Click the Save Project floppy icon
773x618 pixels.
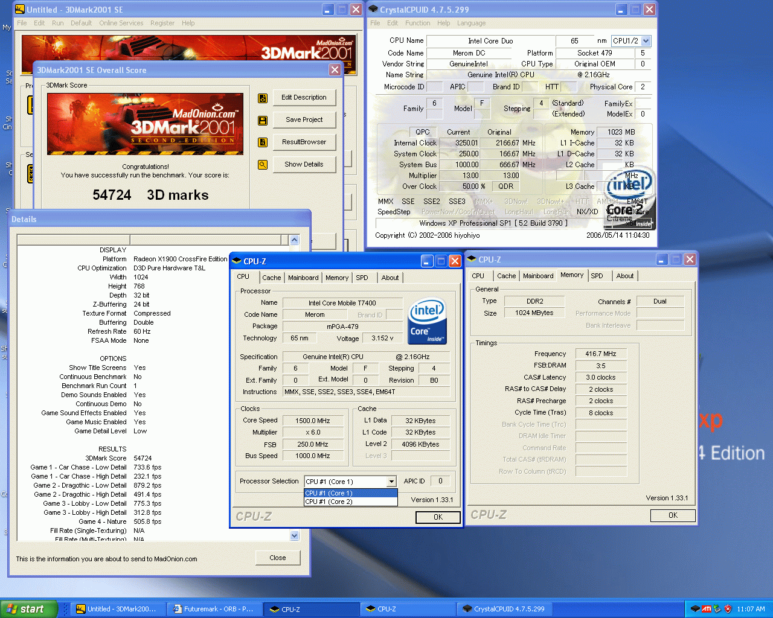263,120
